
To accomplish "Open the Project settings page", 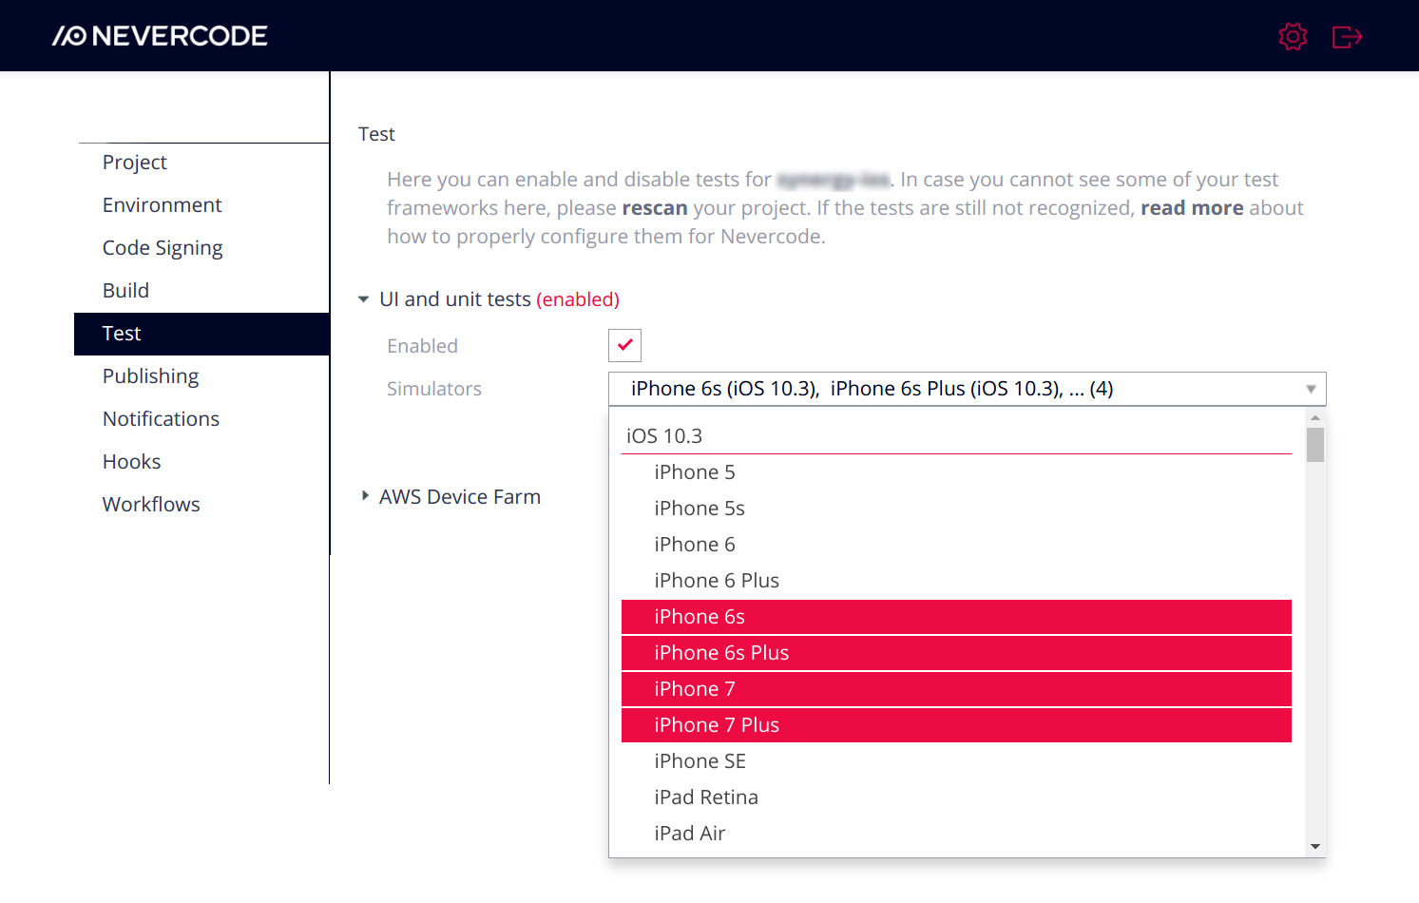I will tap(135, 163).
